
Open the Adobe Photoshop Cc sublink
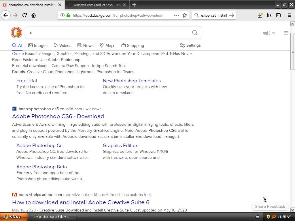(39, 145)
